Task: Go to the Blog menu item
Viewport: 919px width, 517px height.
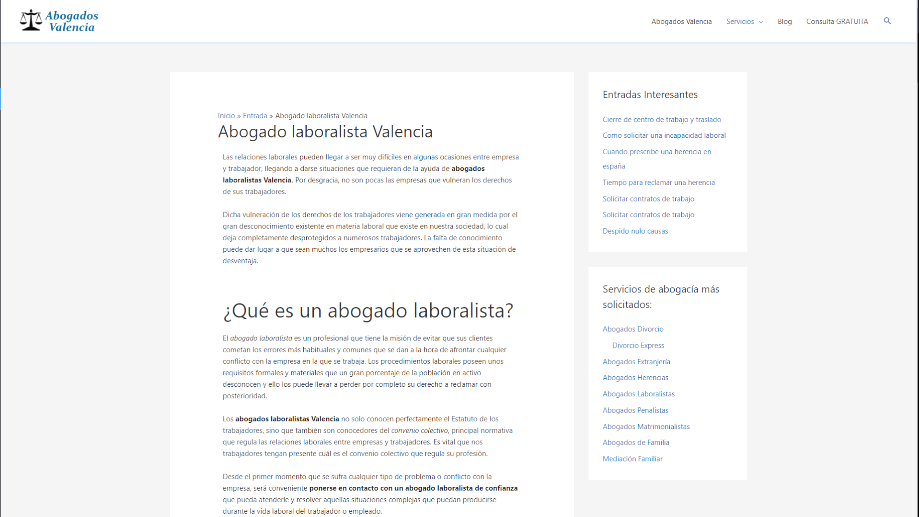Action: (784, 22)
